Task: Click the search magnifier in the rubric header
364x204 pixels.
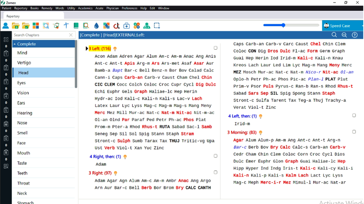Action: tap(334, 35)
